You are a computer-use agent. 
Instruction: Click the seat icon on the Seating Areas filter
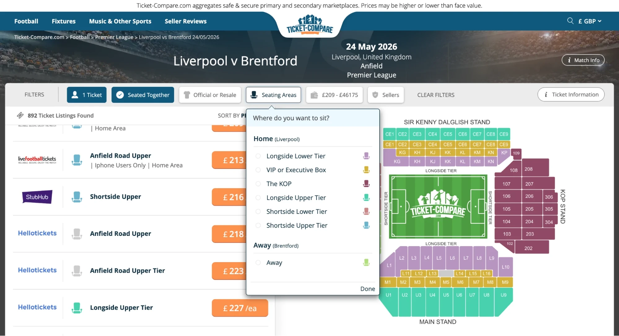click(255, 95)
